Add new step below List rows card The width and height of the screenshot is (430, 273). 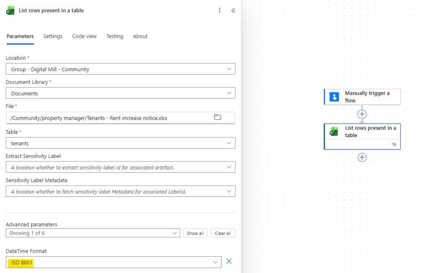click(362, 157)
